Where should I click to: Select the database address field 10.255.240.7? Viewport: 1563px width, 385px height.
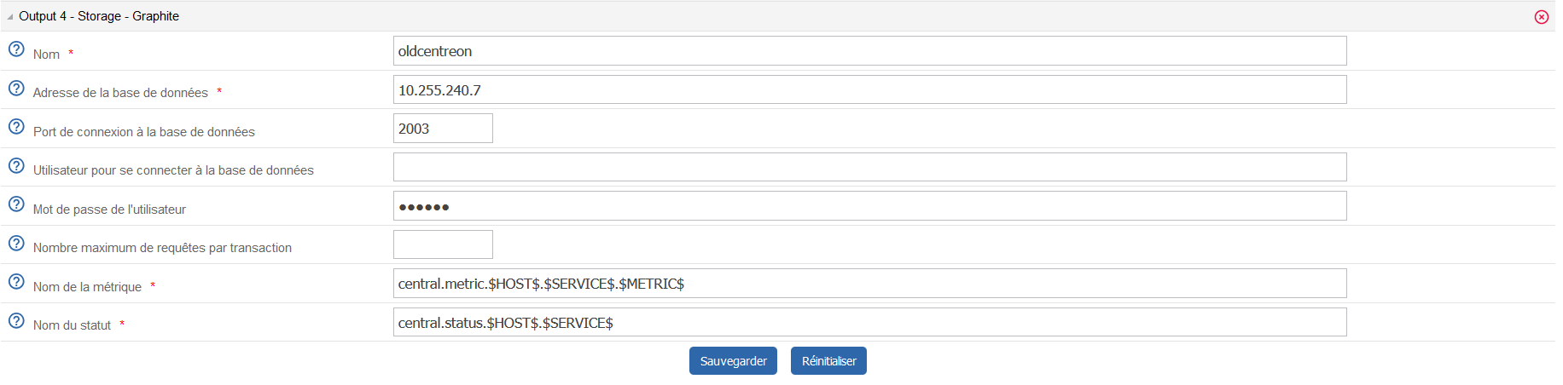click(x=870, y=89)
